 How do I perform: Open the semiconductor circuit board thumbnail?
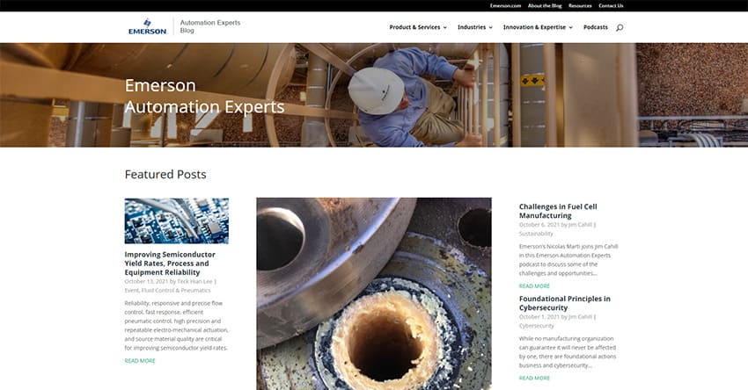point(177,221)
